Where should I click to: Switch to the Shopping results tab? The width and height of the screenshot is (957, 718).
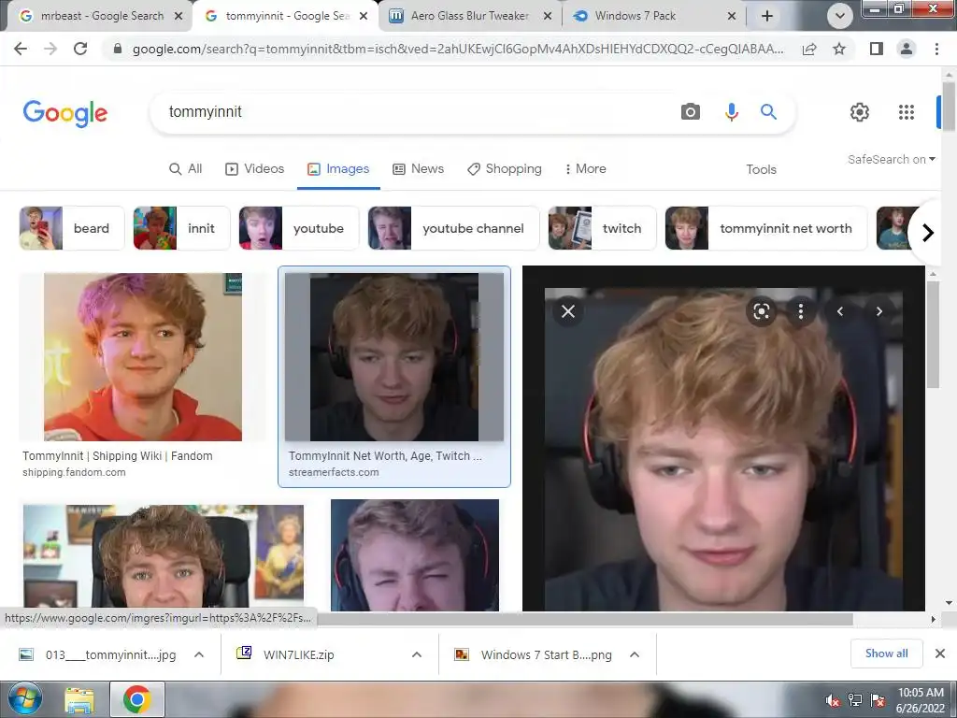coord(504,168)
